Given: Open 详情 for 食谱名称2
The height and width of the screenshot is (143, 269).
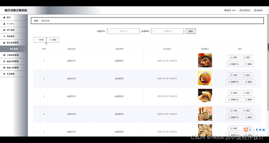Looking at the screenshot, I should (234, 75).
